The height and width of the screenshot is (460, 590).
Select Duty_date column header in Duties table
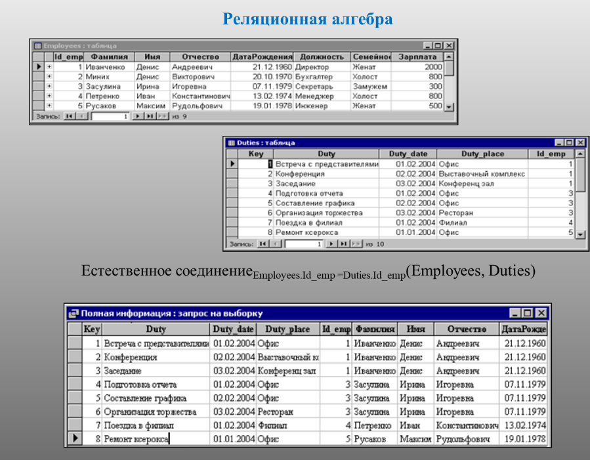(408, 154)
